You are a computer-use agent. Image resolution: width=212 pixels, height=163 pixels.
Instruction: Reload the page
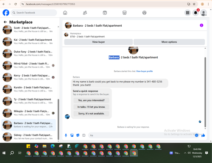[x=16, y=4]
